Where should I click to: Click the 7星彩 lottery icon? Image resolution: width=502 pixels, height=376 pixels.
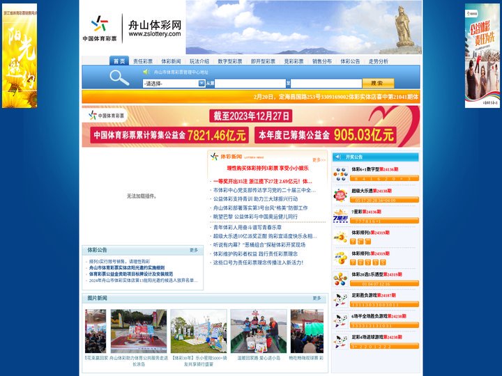(x=341, y=217)
